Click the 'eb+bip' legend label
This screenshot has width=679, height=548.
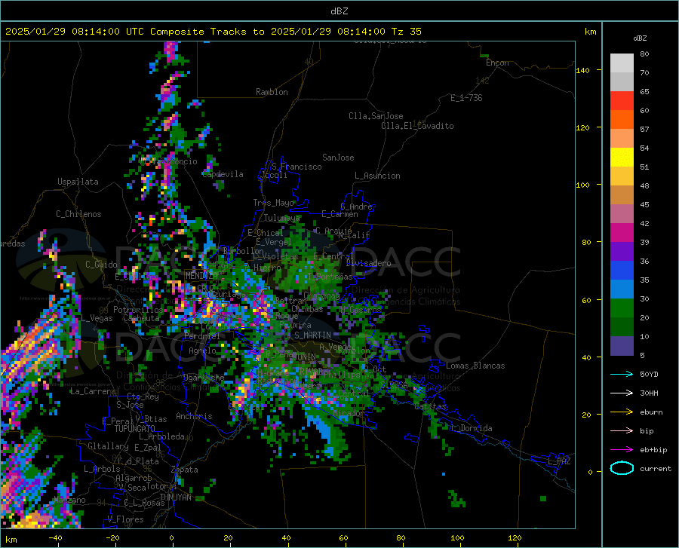[653, 450]
